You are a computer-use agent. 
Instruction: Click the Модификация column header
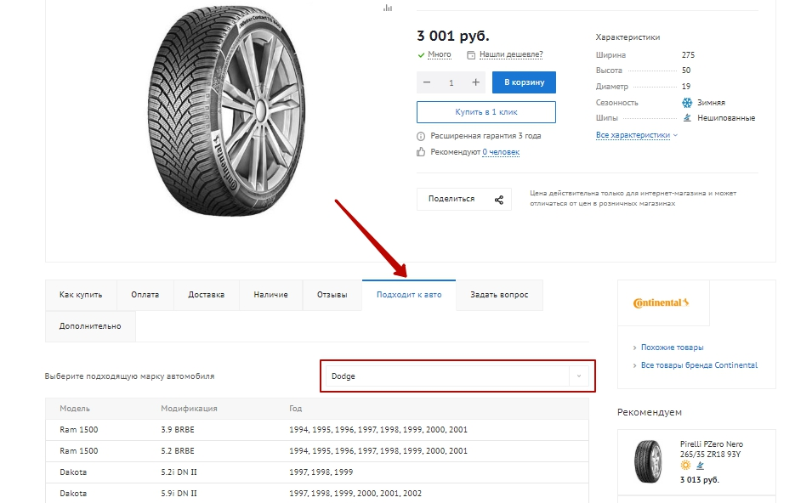coord(189,409)
